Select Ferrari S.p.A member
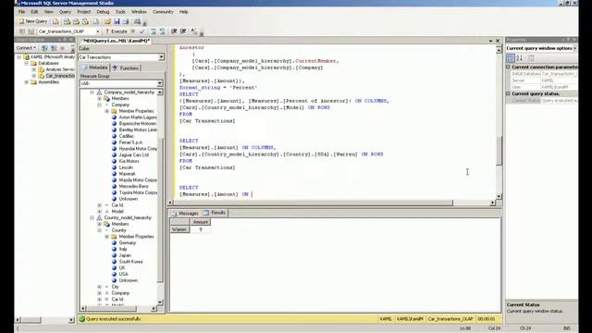Viewport: 592px width, 333px height. [x=130, y=142]
